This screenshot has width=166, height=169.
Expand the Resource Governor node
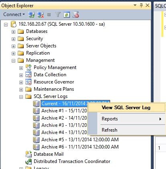[21, 82]
